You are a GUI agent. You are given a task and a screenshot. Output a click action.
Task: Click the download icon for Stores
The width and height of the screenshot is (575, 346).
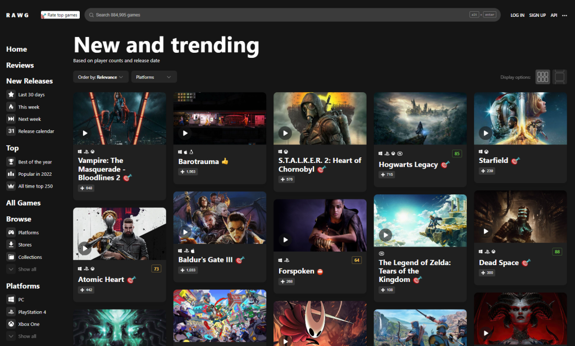tap(11, 244)
